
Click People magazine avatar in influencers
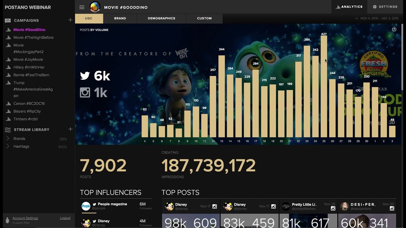click(x=86, y=206)
